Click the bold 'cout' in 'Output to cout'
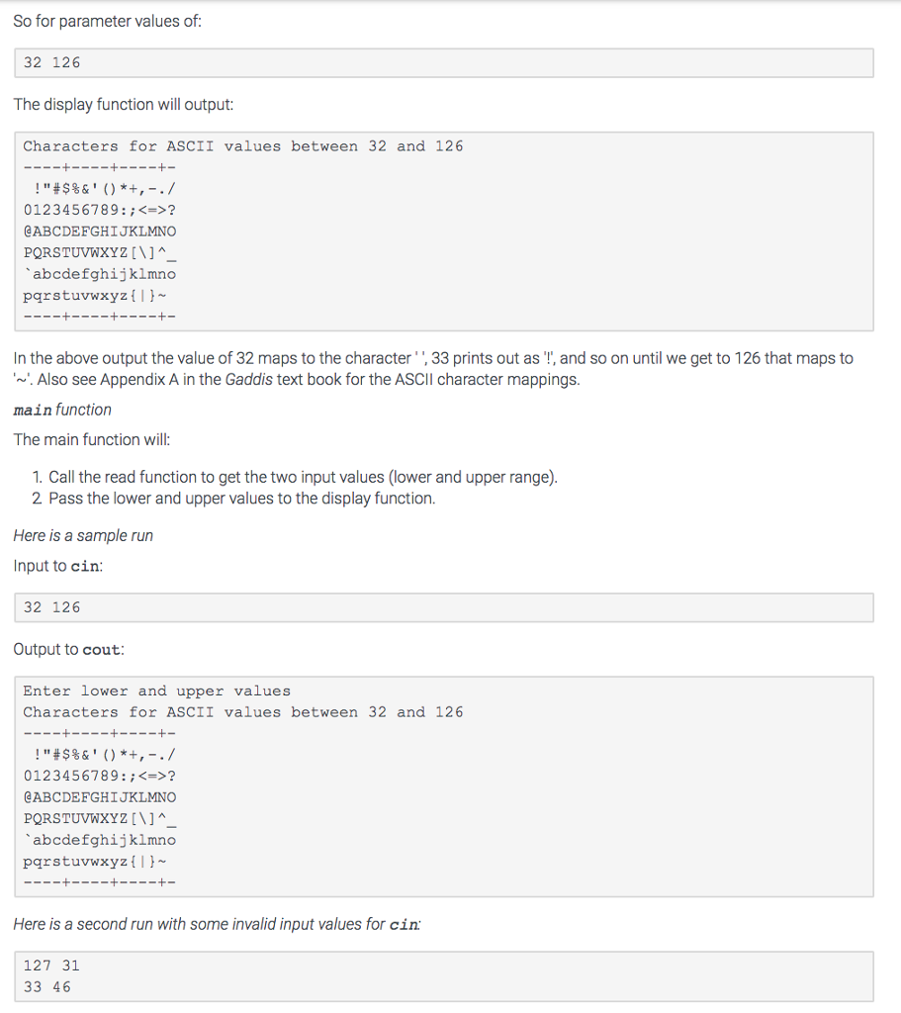Viewport: 901px width, 1013px height. [x=102, y=649]
